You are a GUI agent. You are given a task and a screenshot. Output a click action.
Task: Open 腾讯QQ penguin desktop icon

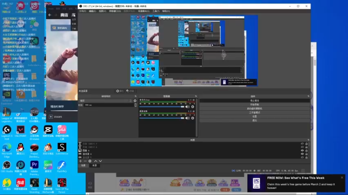(x=20, y=149)
